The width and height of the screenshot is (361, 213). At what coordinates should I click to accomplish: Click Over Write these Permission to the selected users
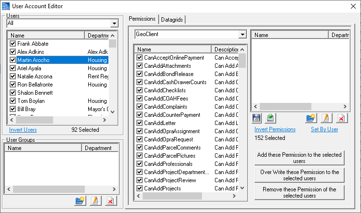click(299, 175)
